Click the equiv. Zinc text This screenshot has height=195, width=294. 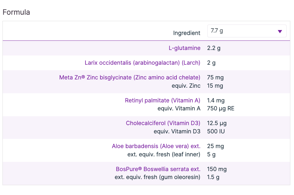point(186,86)
